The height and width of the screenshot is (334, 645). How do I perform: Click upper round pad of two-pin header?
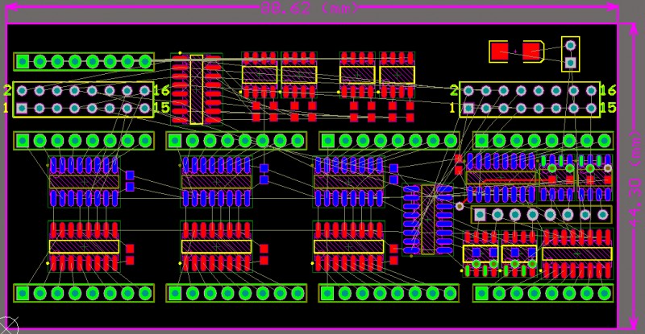[570, 44]
